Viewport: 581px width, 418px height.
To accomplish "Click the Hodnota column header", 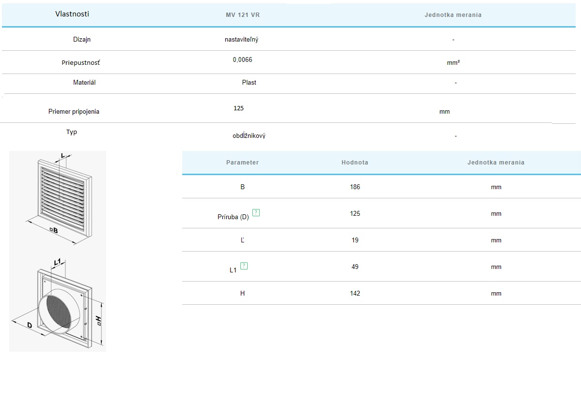I will tap(355, 163).
